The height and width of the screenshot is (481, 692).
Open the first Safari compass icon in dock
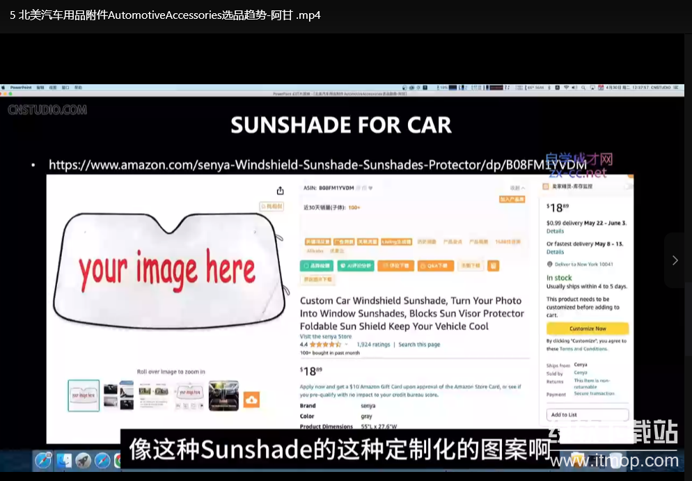coord(43,461)
